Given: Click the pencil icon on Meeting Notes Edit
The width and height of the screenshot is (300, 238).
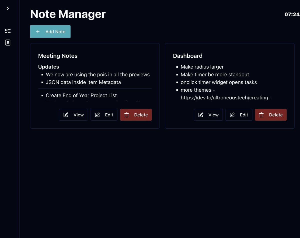Looking at the screenshot, I should tap(97, 115).
